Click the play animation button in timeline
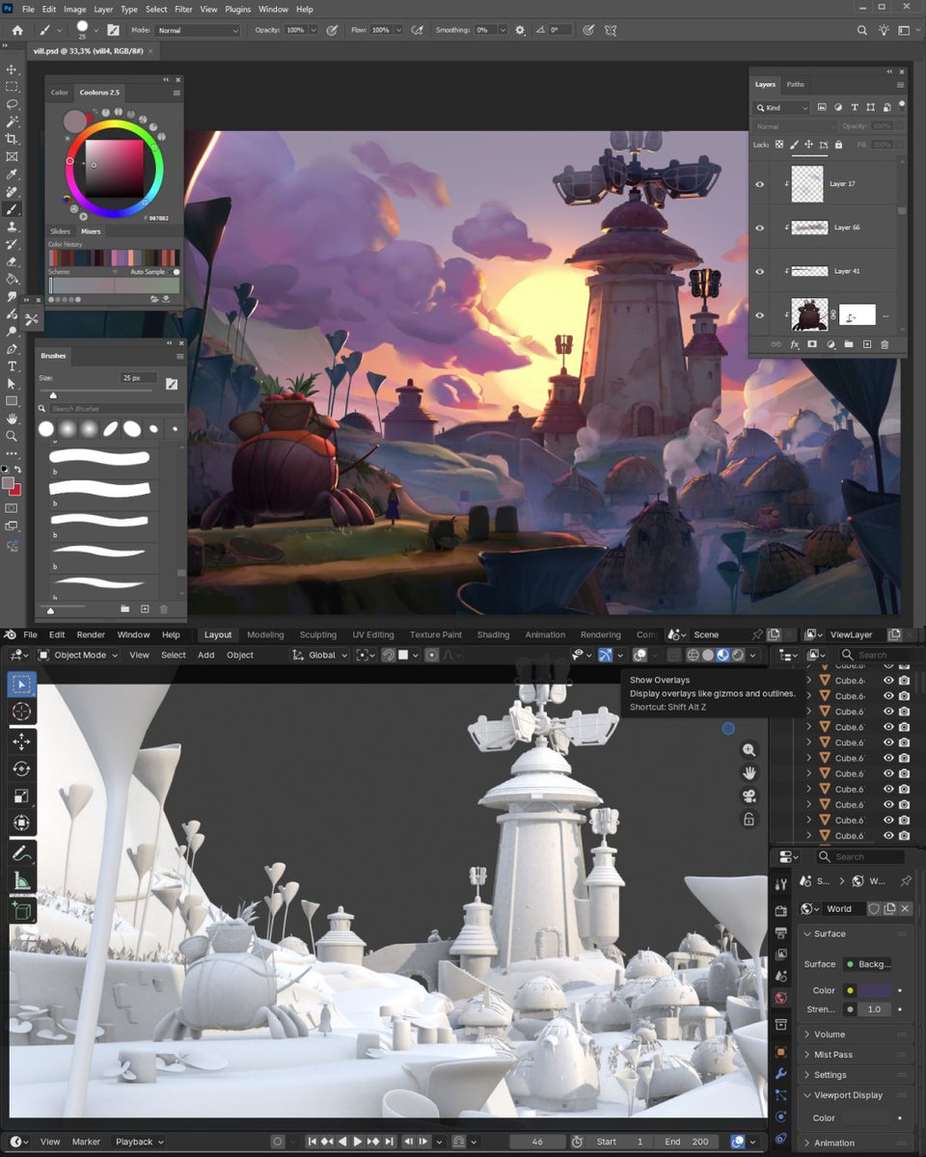Image resolution: width=926 pixels, height=1157 pixels. point(357,1142)
